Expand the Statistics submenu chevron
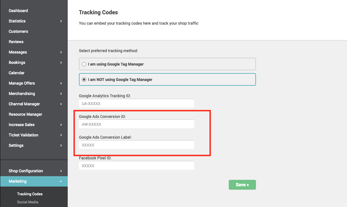The width and height of the screenshot is (347, 207). [61, 21]
